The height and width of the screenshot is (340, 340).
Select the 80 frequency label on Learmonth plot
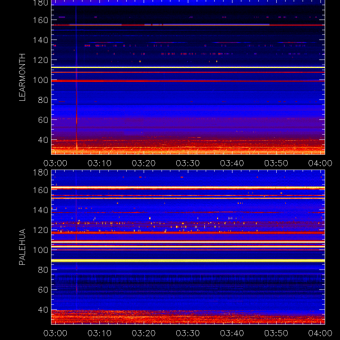[43, 100]
